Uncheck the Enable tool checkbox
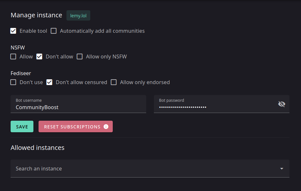 point(13,31)
